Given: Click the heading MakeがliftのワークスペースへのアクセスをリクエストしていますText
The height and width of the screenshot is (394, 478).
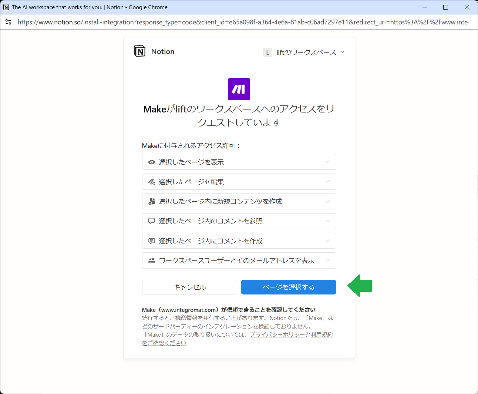Looking at the screenshot, I should pyautogui.click(x=239, y=115).
